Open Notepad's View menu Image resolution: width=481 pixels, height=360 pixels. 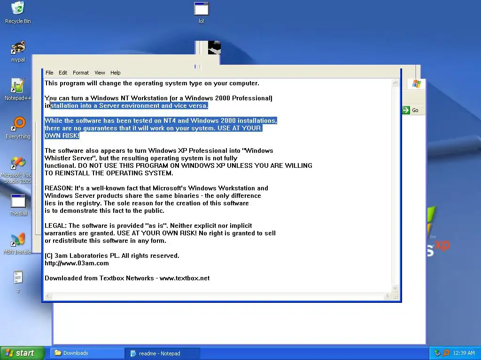pyautogui.click(x=100, y=73)
